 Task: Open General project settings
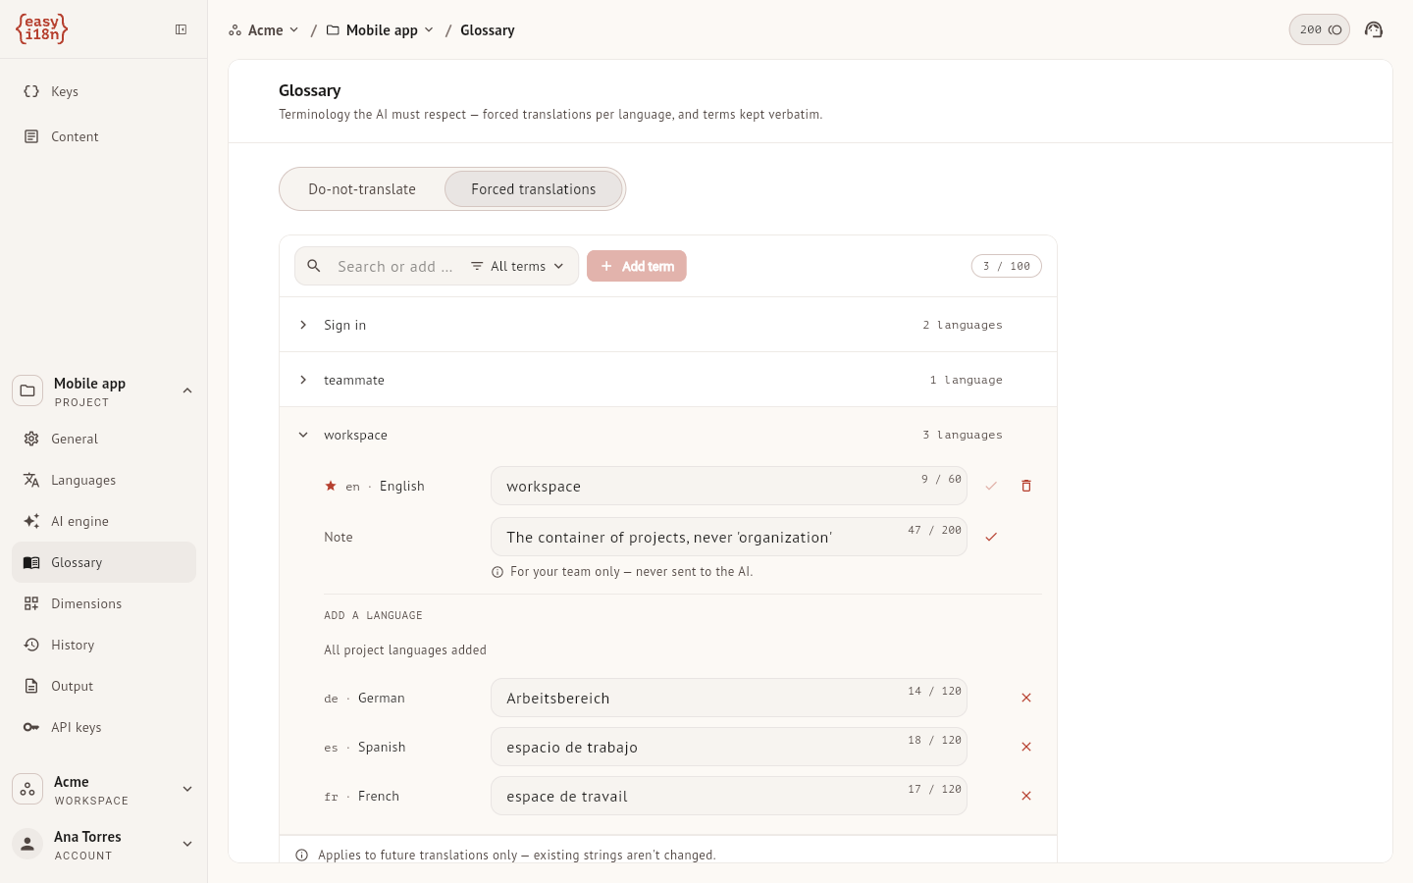[x=104, y=439]
